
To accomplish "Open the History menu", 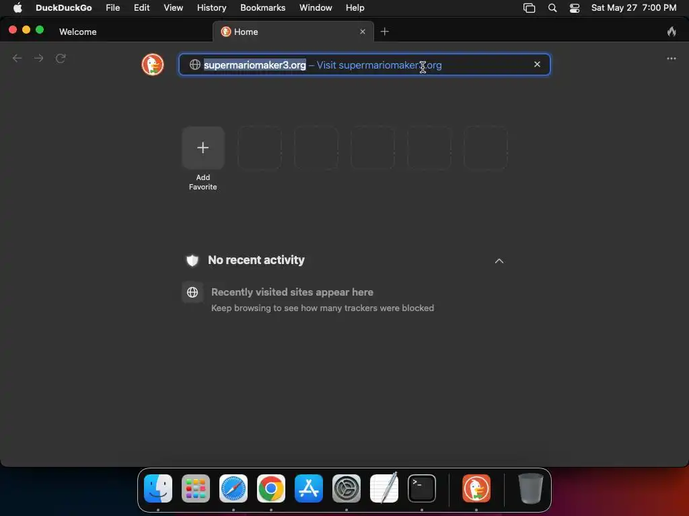I will coord(211,7).
